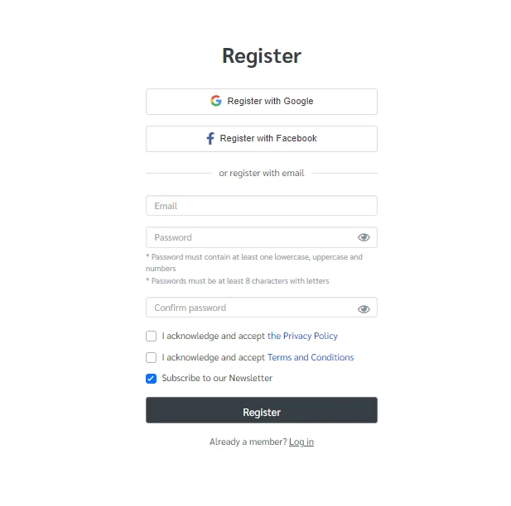Open the Privacy Policy link
The height and width of the screenshot is (506, 511).
click(x=302, y=336)
